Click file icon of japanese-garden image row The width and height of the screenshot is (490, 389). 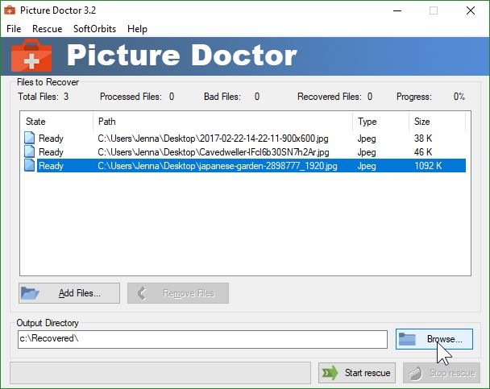click(x=30, y=166)
